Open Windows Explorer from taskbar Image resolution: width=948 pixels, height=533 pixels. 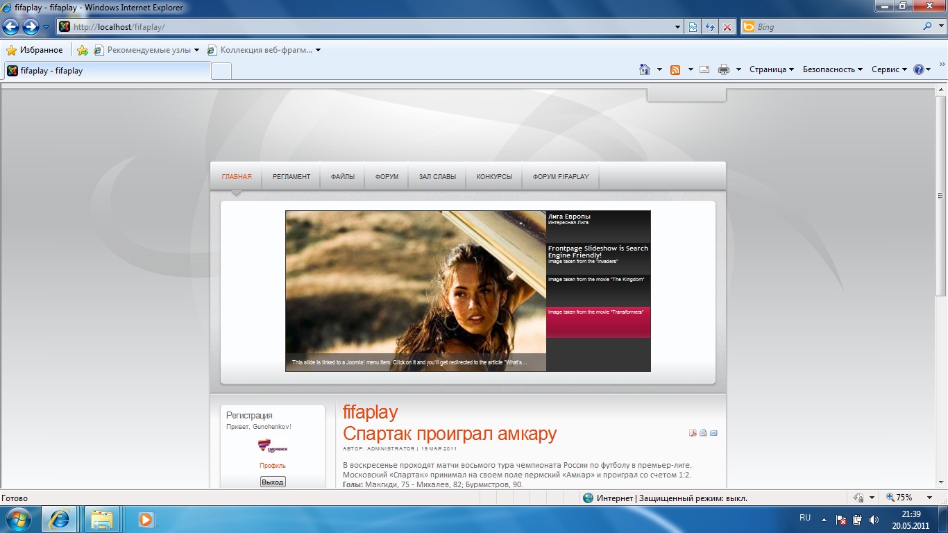pyautogui.click(x=102, y=519)
